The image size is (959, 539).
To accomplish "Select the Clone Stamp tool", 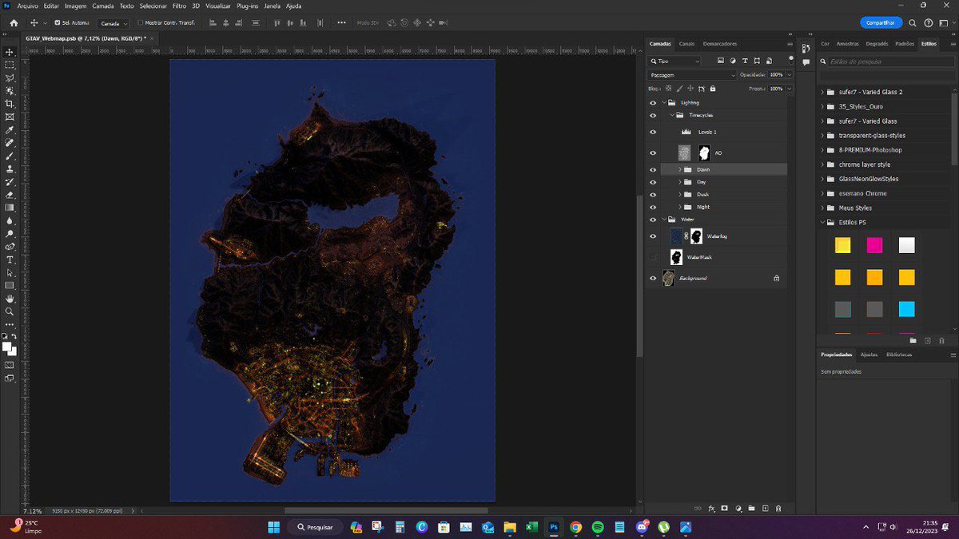I will pyautogui.click(x=10, y=168).
